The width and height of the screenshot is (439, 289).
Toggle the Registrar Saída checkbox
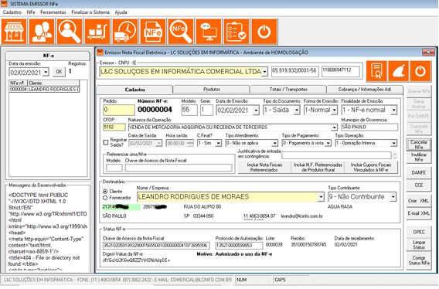tap(106, 142)
